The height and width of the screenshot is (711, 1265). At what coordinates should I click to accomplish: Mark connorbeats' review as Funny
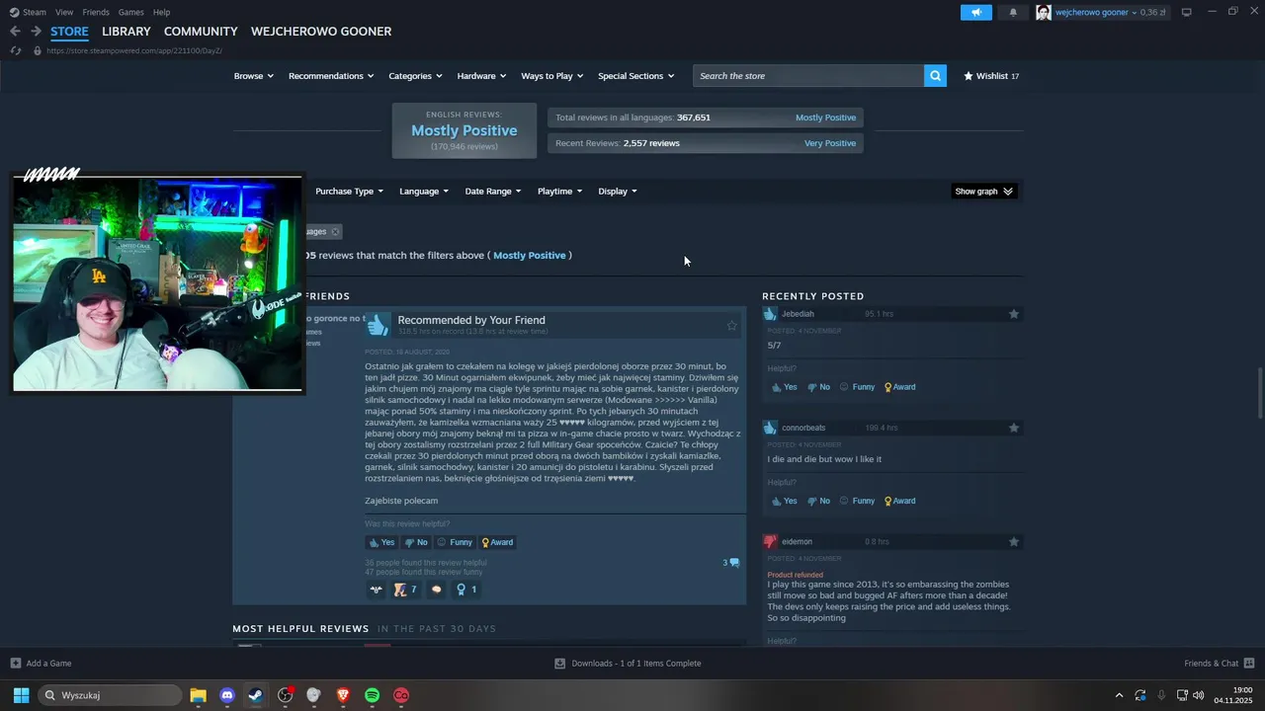pyautogui.click(x=857, y=501)
